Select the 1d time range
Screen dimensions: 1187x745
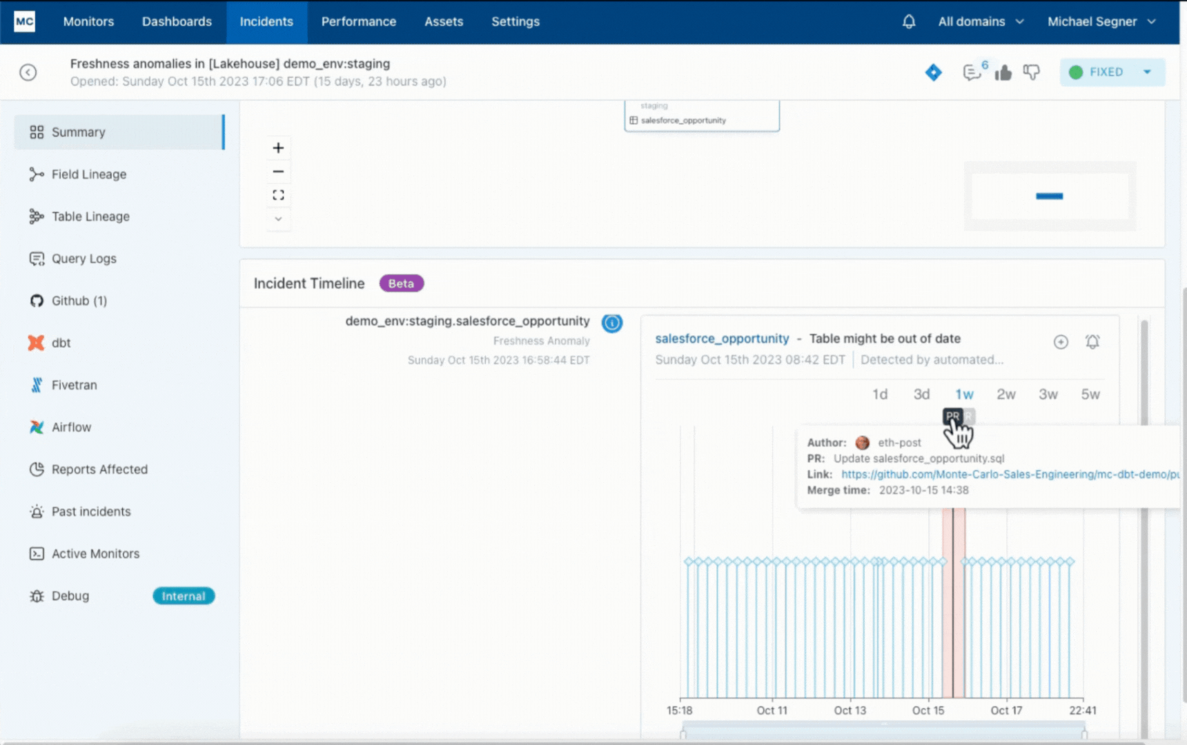(x=880, y=394)
